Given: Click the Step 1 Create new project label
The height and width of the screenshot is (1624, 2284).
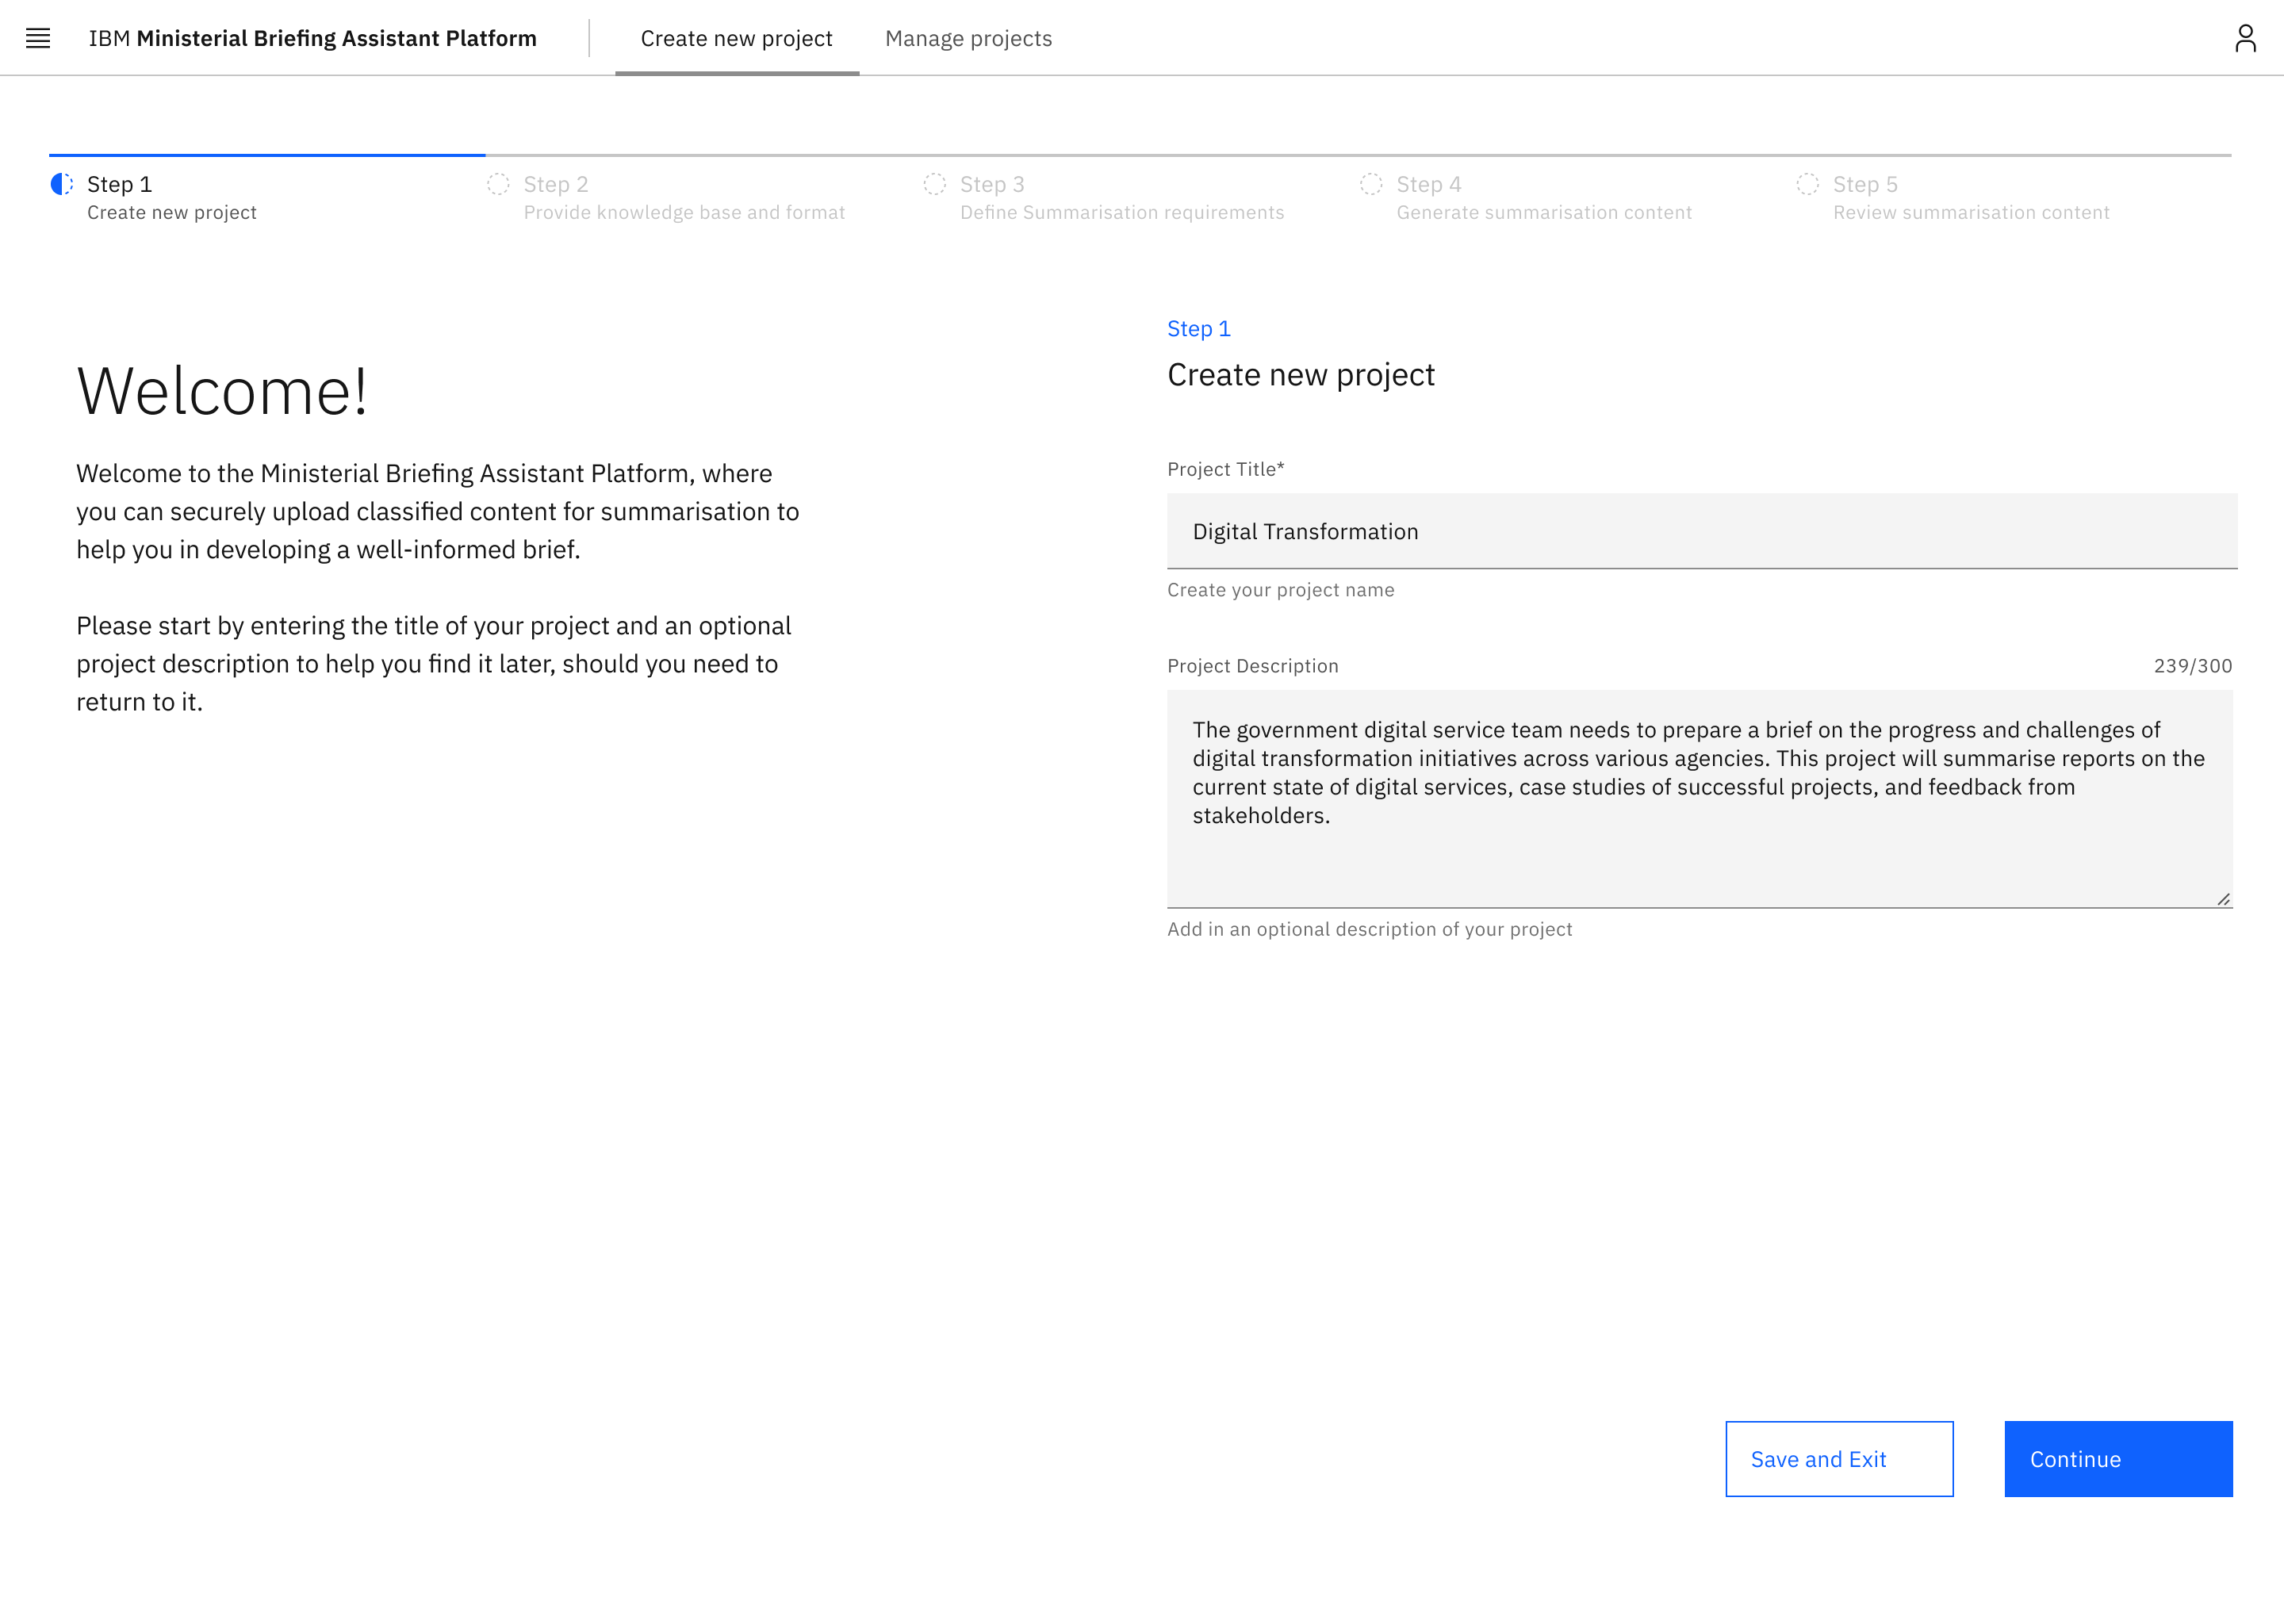Looking at the screenshot, I should click(x=172, y=198).
